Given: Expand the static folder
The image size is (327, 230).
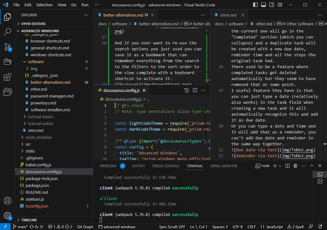Looking at the screenshot, I should [54, 151].
